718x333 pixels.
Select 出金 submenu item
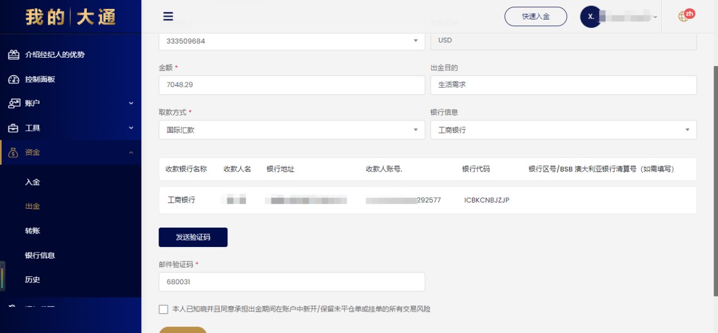33,206
